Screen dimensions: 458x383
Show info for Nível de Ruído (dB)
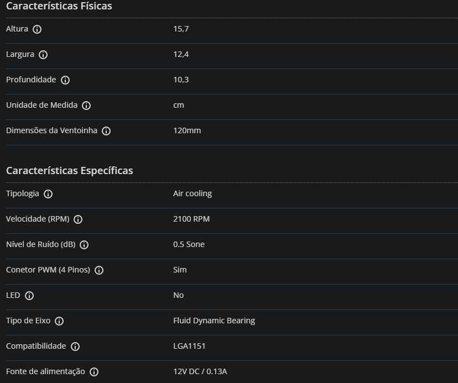(84, 245)
